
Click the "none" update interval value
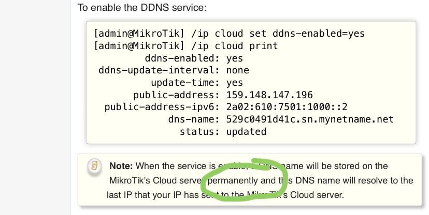(238, 70)
